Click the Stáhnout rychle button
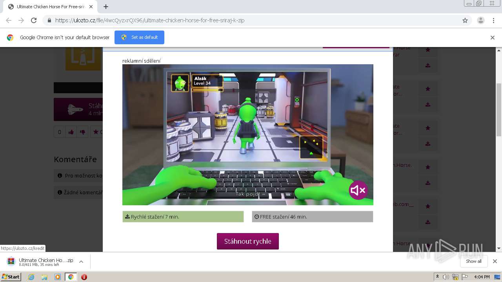502x282 pixels. point(247,241)
